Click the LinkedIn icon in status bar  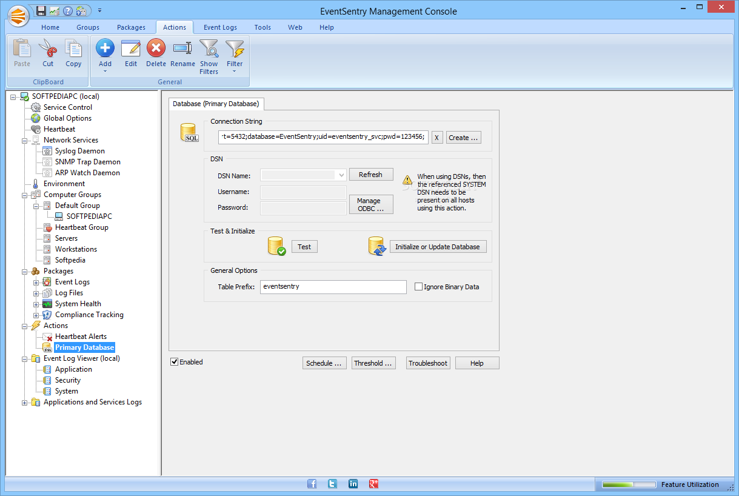click(353, 484)
